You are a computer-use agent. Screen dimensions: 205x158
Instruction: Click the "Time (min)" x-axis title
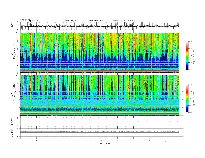[x=104, y=143]
